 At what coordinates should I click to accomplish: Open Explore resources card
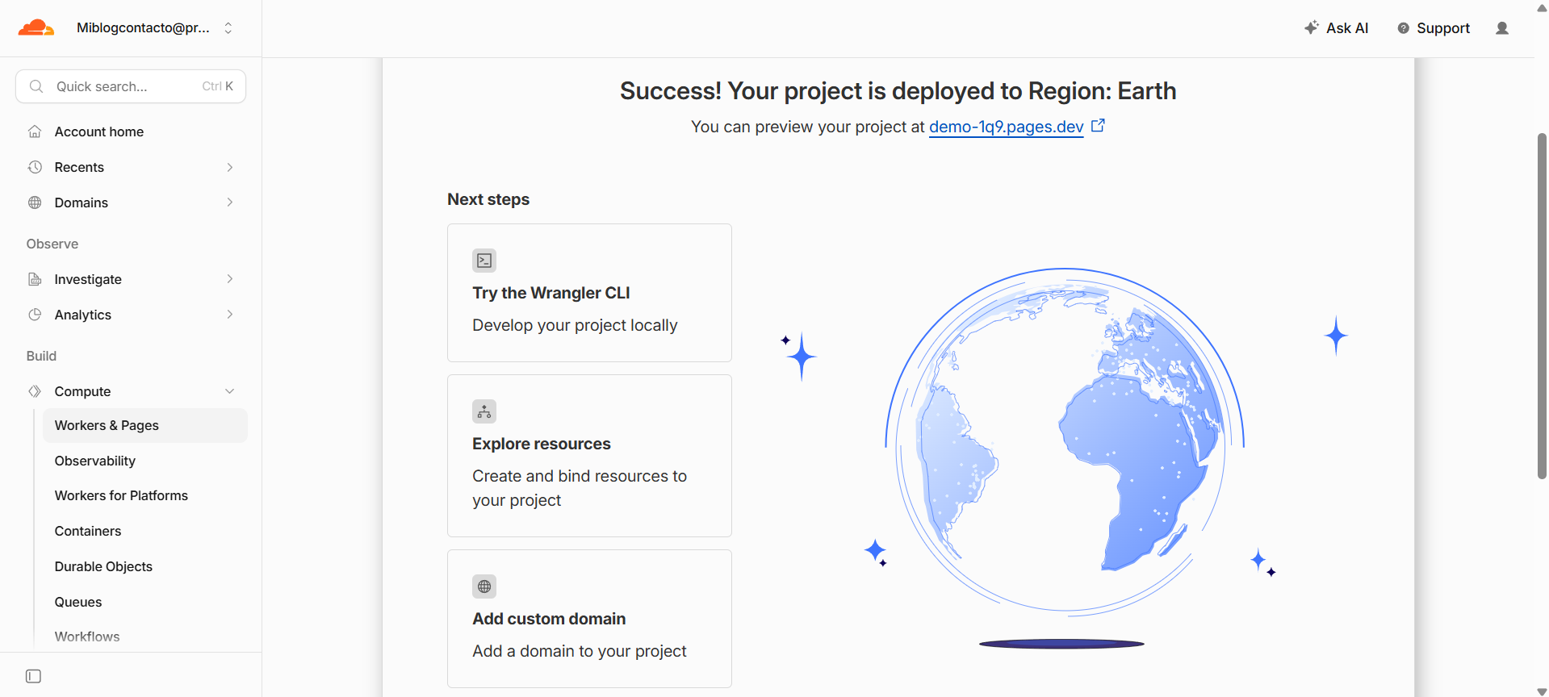click(x=589, y=456)
